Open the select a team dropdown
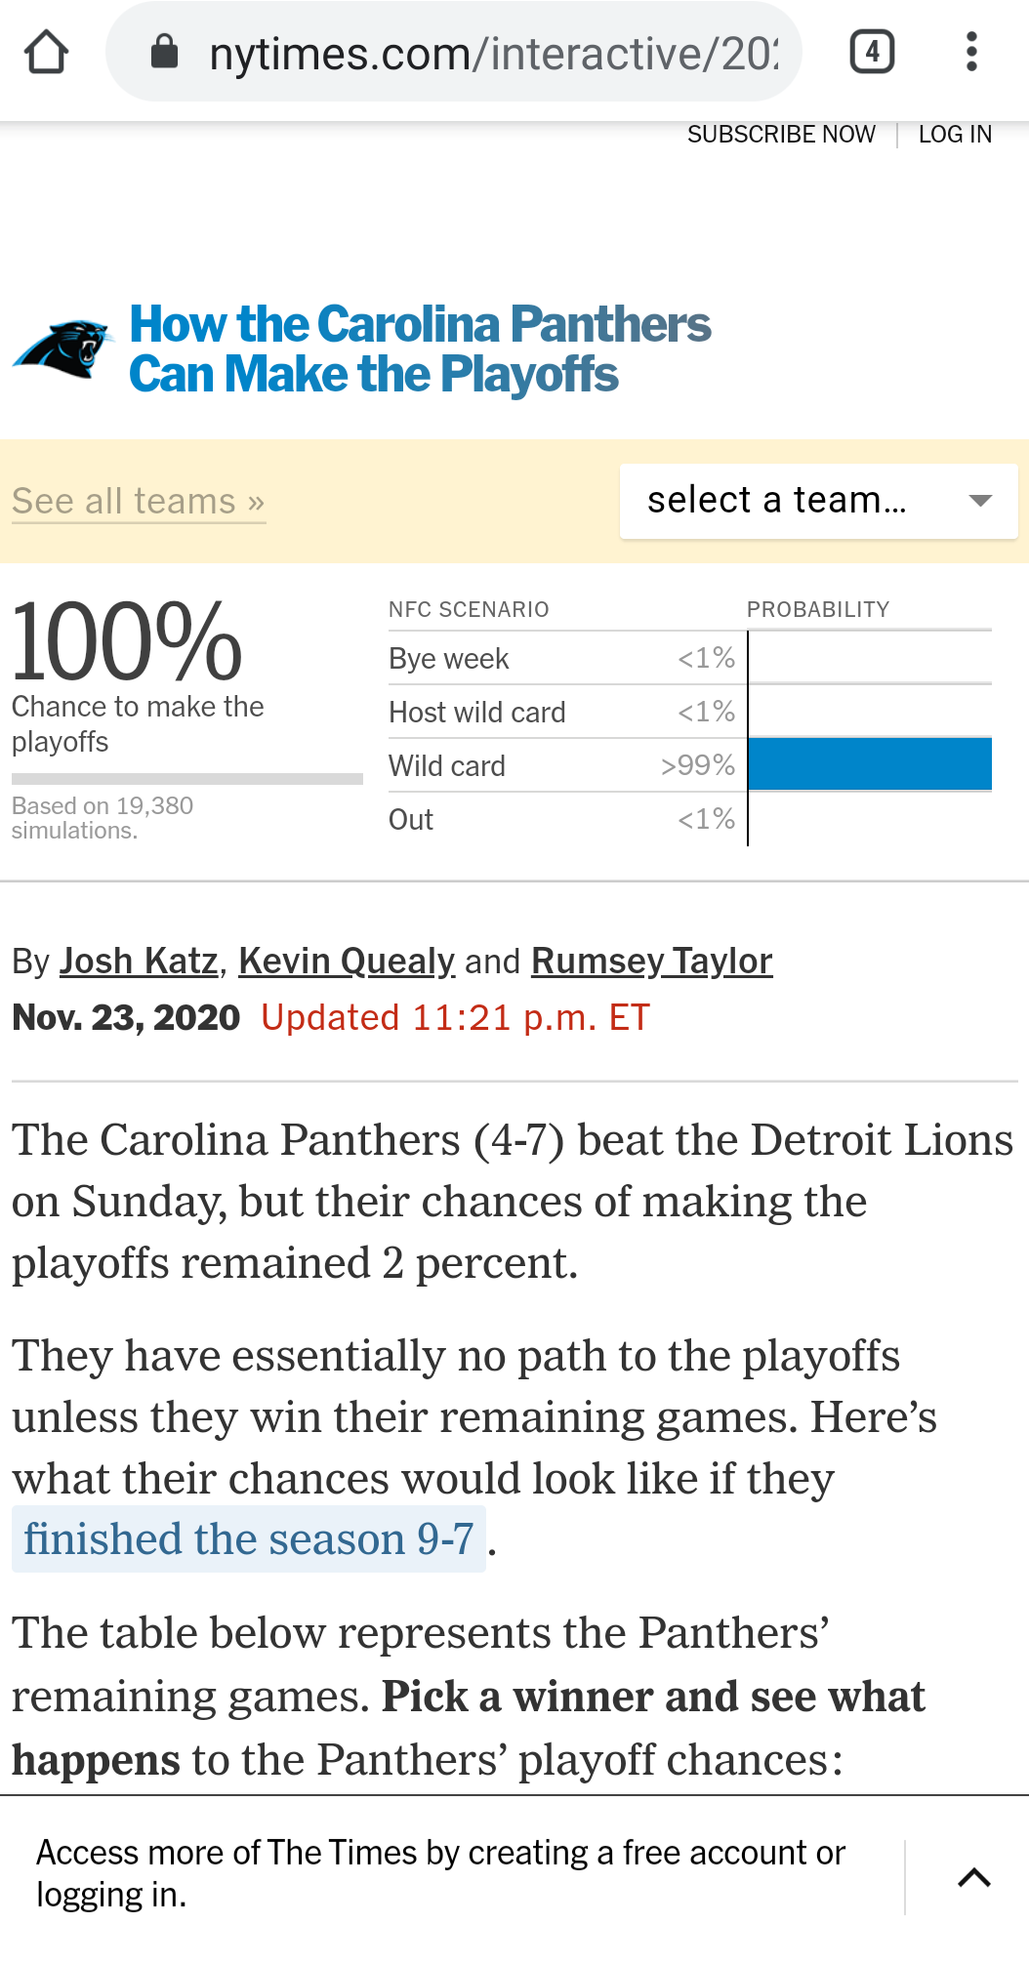 [x=818, y=501]
